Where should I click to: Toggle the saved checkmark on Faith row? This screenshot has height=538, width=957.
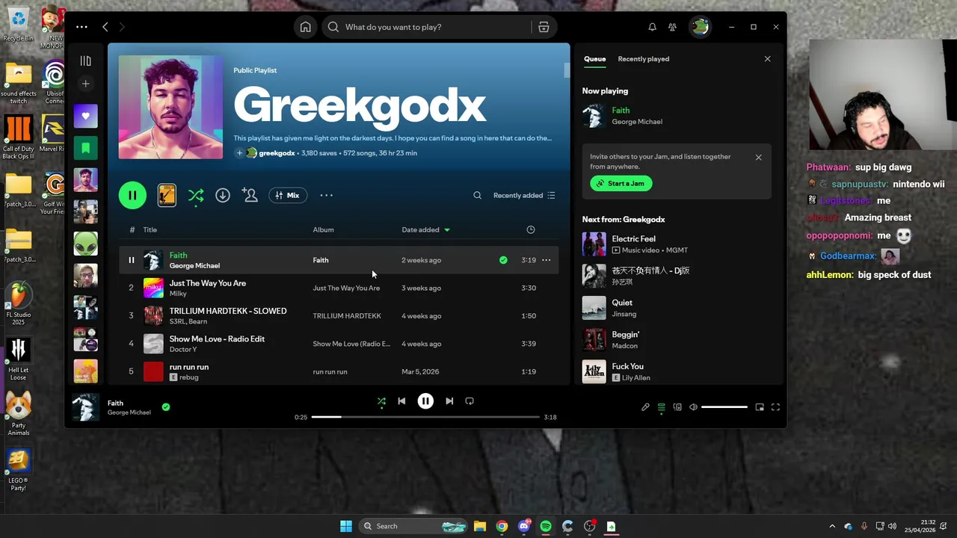point(503,260)
